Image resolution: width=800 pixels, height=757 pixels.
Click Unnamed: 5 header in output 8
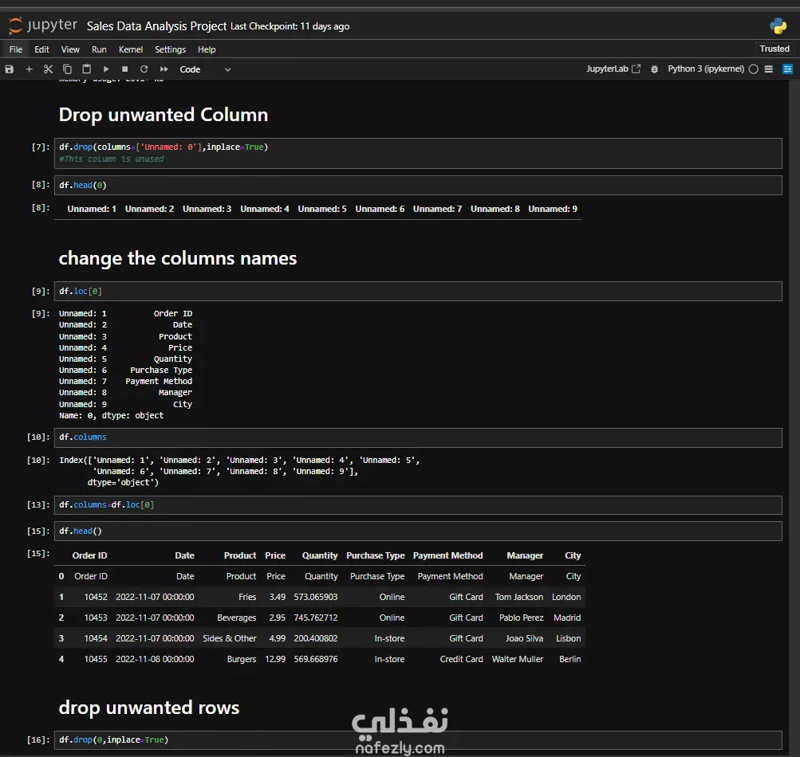[x=322, y=209]
